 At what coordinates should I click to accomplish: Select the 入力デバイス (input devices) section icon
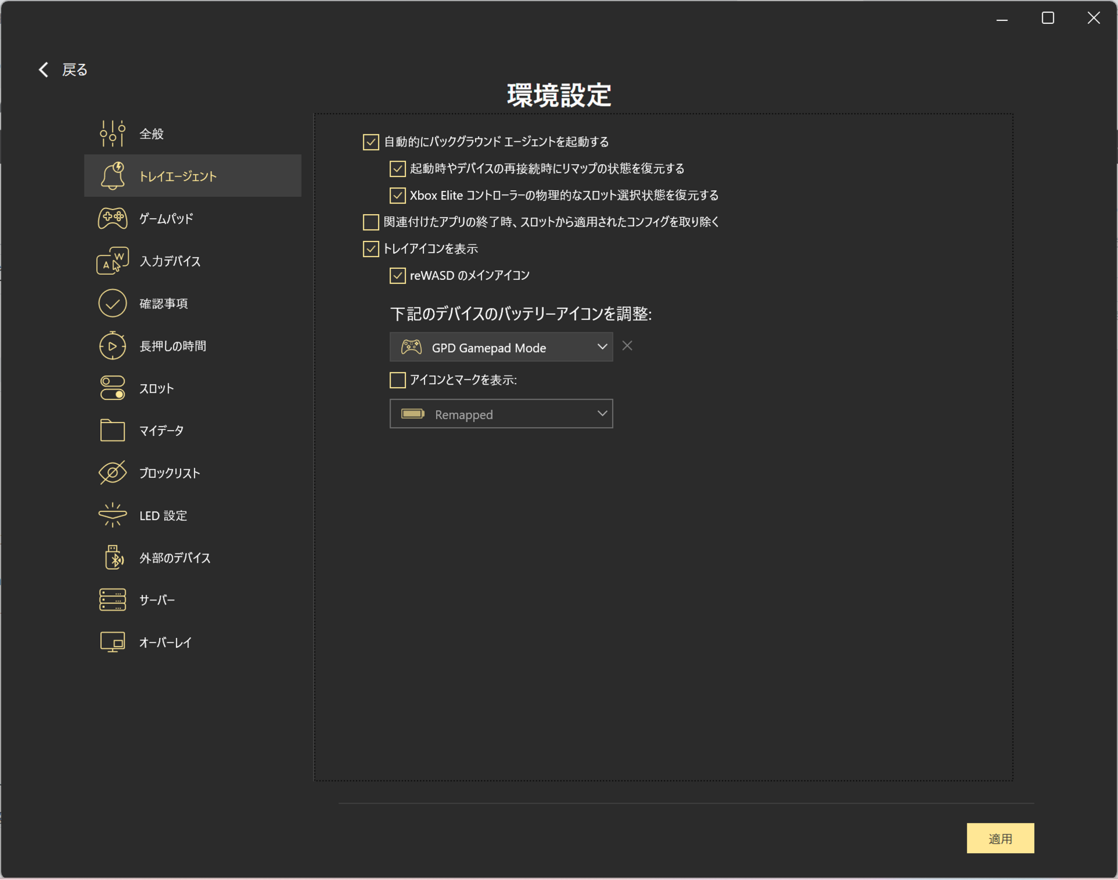coord(112,261)
